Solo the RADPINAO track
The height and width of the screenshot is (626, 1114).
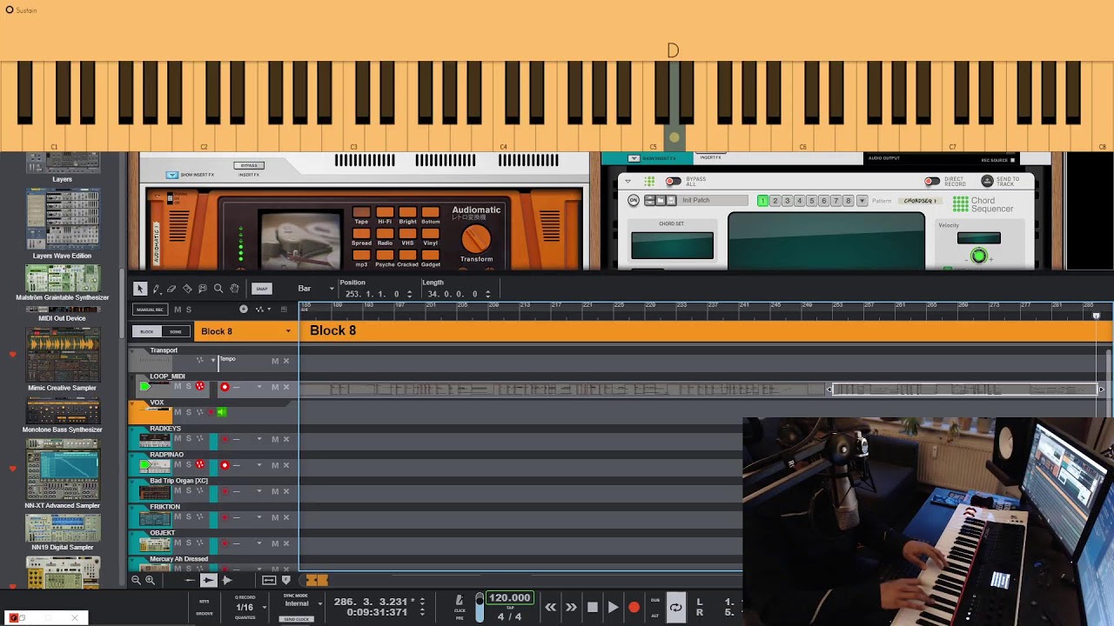pyautogui.click(x=188, y=464)
